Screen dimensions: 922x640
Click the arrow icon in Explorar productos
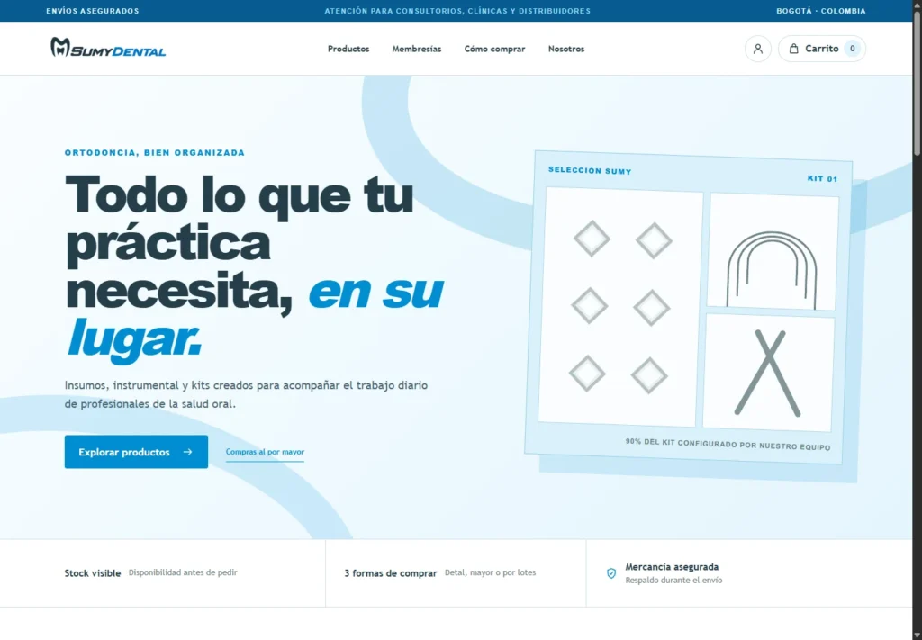(x=187, y=452)
